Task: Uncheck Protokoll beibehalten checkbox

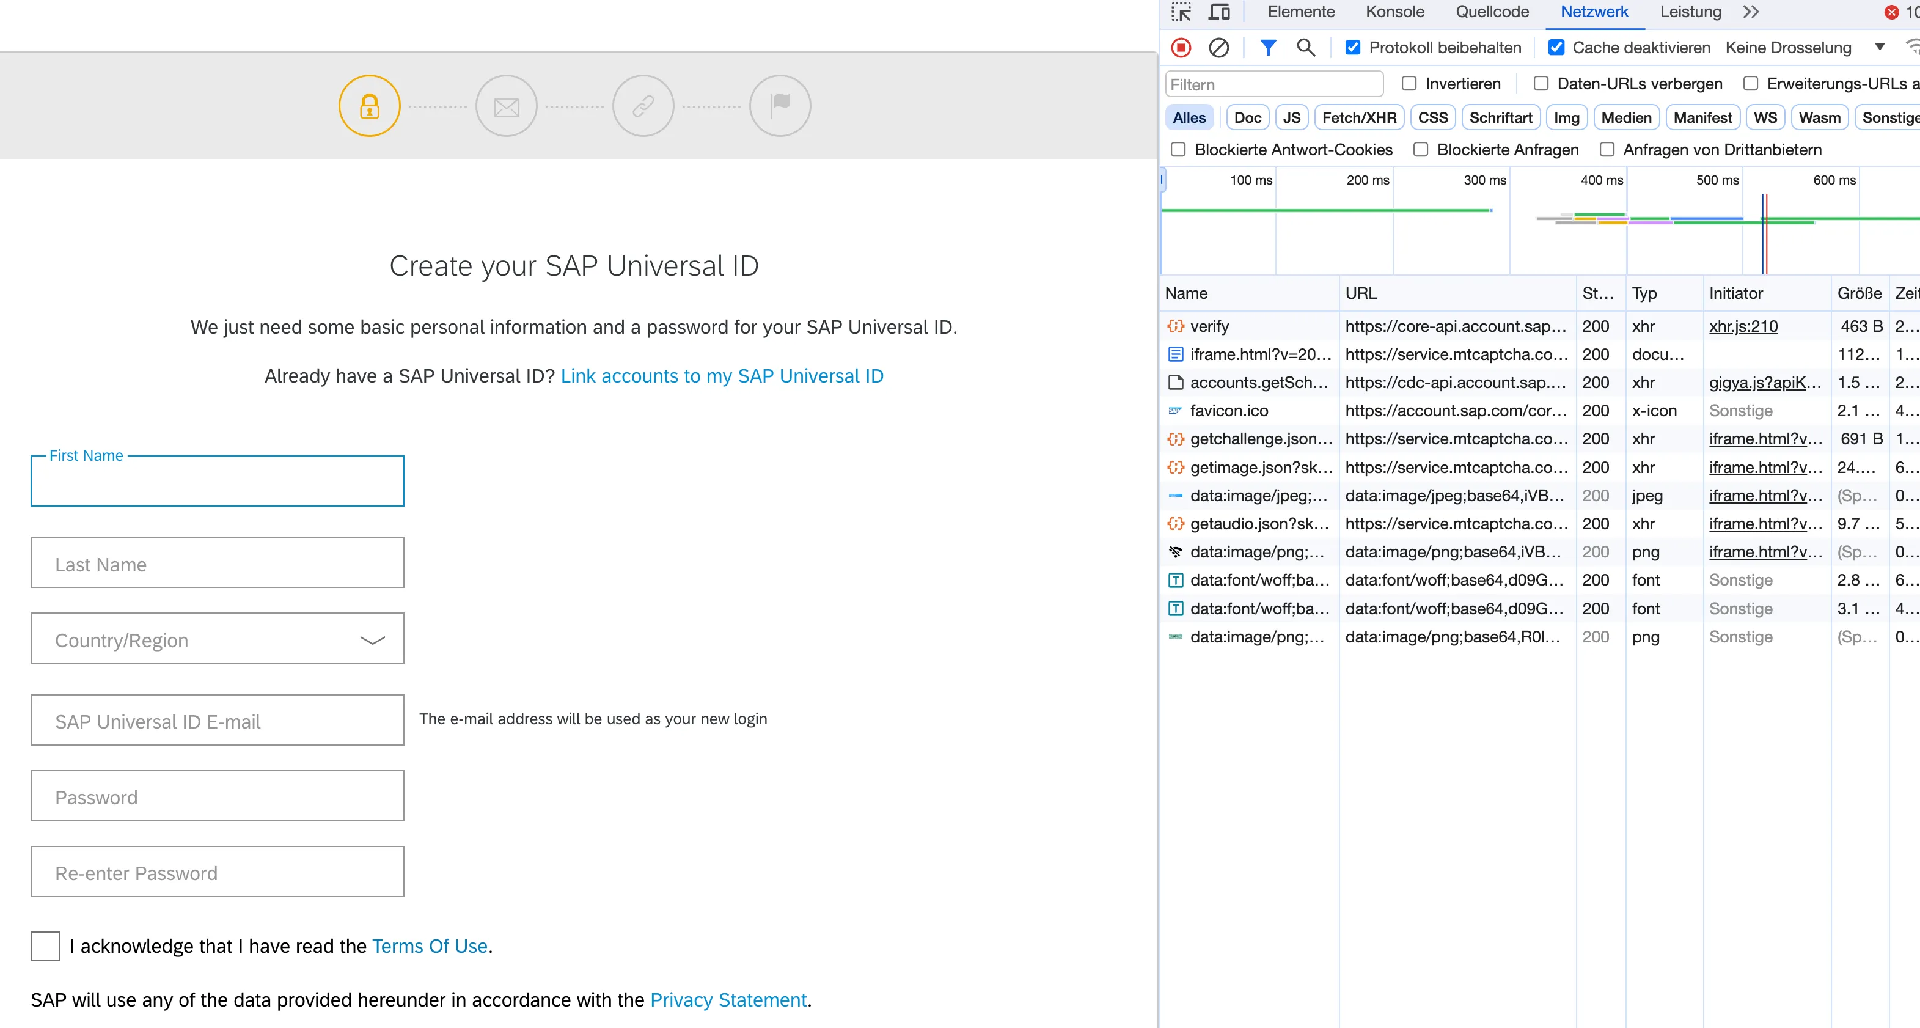Action: tap(1353, 48)
